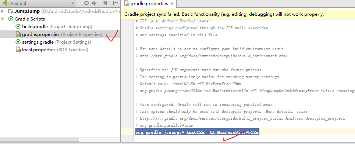Viewport: 355px width, 144px height.
Task: Click the Gradle project sync failed banner
Action: click(238, 14)
